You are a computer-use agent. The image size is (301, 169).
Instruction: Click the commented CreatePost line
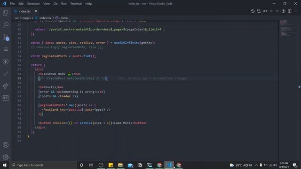73,78
